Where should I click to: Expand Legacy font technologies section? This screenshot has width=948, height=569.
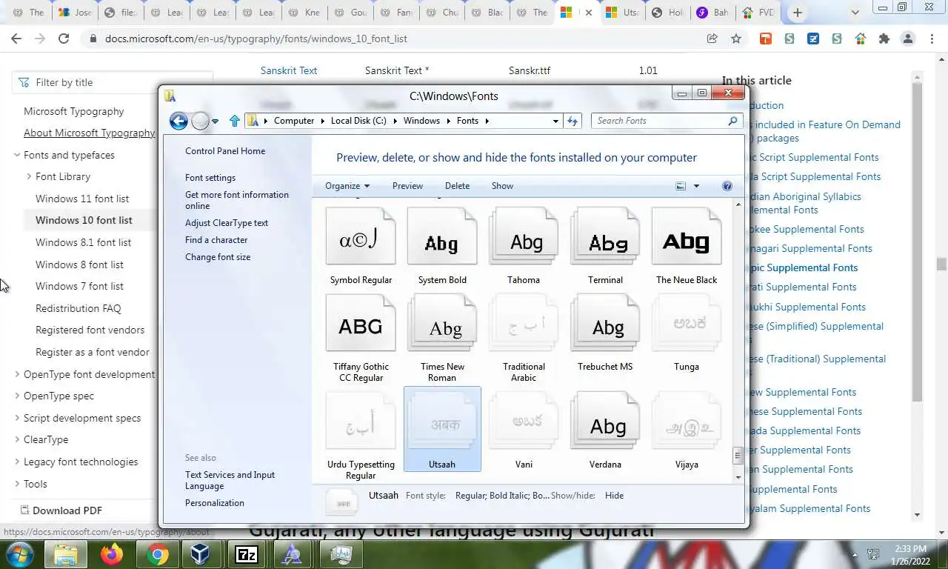click(x=17, y=462)
